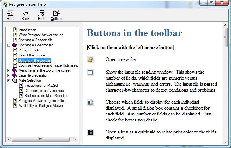Minimize the Pedigree Viewer Help window
This screenshot has width=231, height=148.
tap(204, 3)
